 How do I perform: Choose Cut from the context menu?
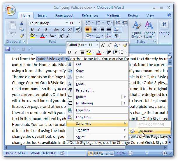pyautogui.click(x=97, y=64)
